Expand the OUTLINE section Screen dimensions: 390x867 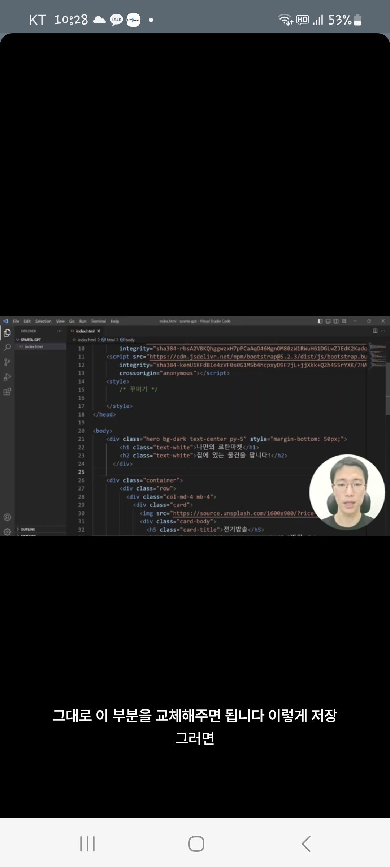[27, 529]
